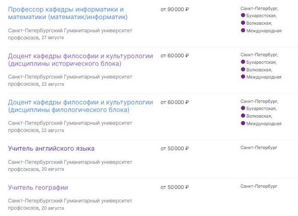Click employer name under Учитель географии listing
This screenshot has width=298, height=216.
(x=70, y=204)
